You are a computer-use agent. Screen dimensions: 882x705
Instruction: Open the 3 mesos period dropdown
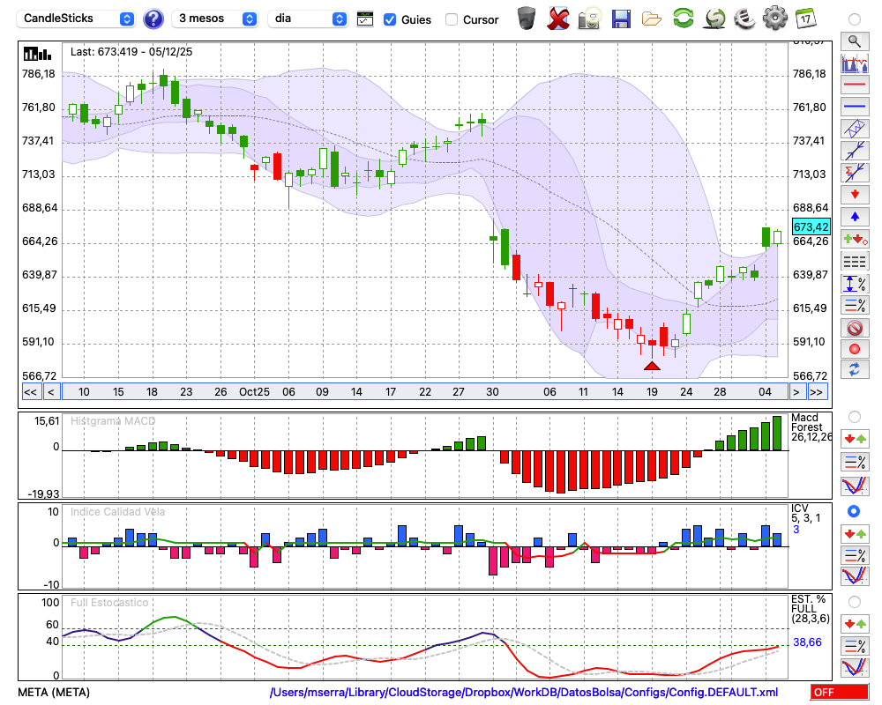click(x=216, y=19)
